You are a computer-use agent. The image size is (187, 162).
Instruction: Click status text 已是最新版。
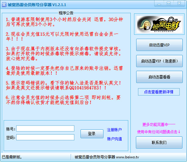pos(12,157)
